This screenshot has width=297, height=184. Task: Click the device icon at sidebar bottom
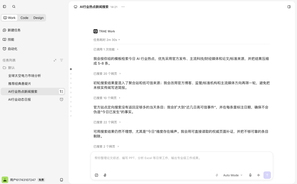pos(62,180)
